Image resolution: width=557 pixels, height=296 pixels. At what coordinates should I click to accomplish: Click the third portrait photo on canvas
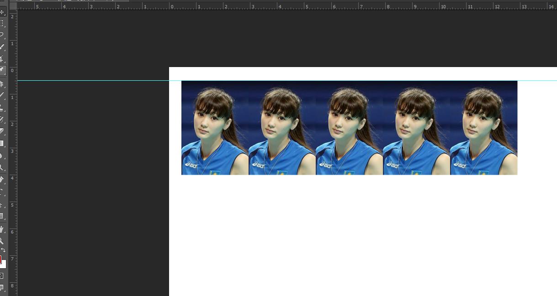tap(349, 128)
